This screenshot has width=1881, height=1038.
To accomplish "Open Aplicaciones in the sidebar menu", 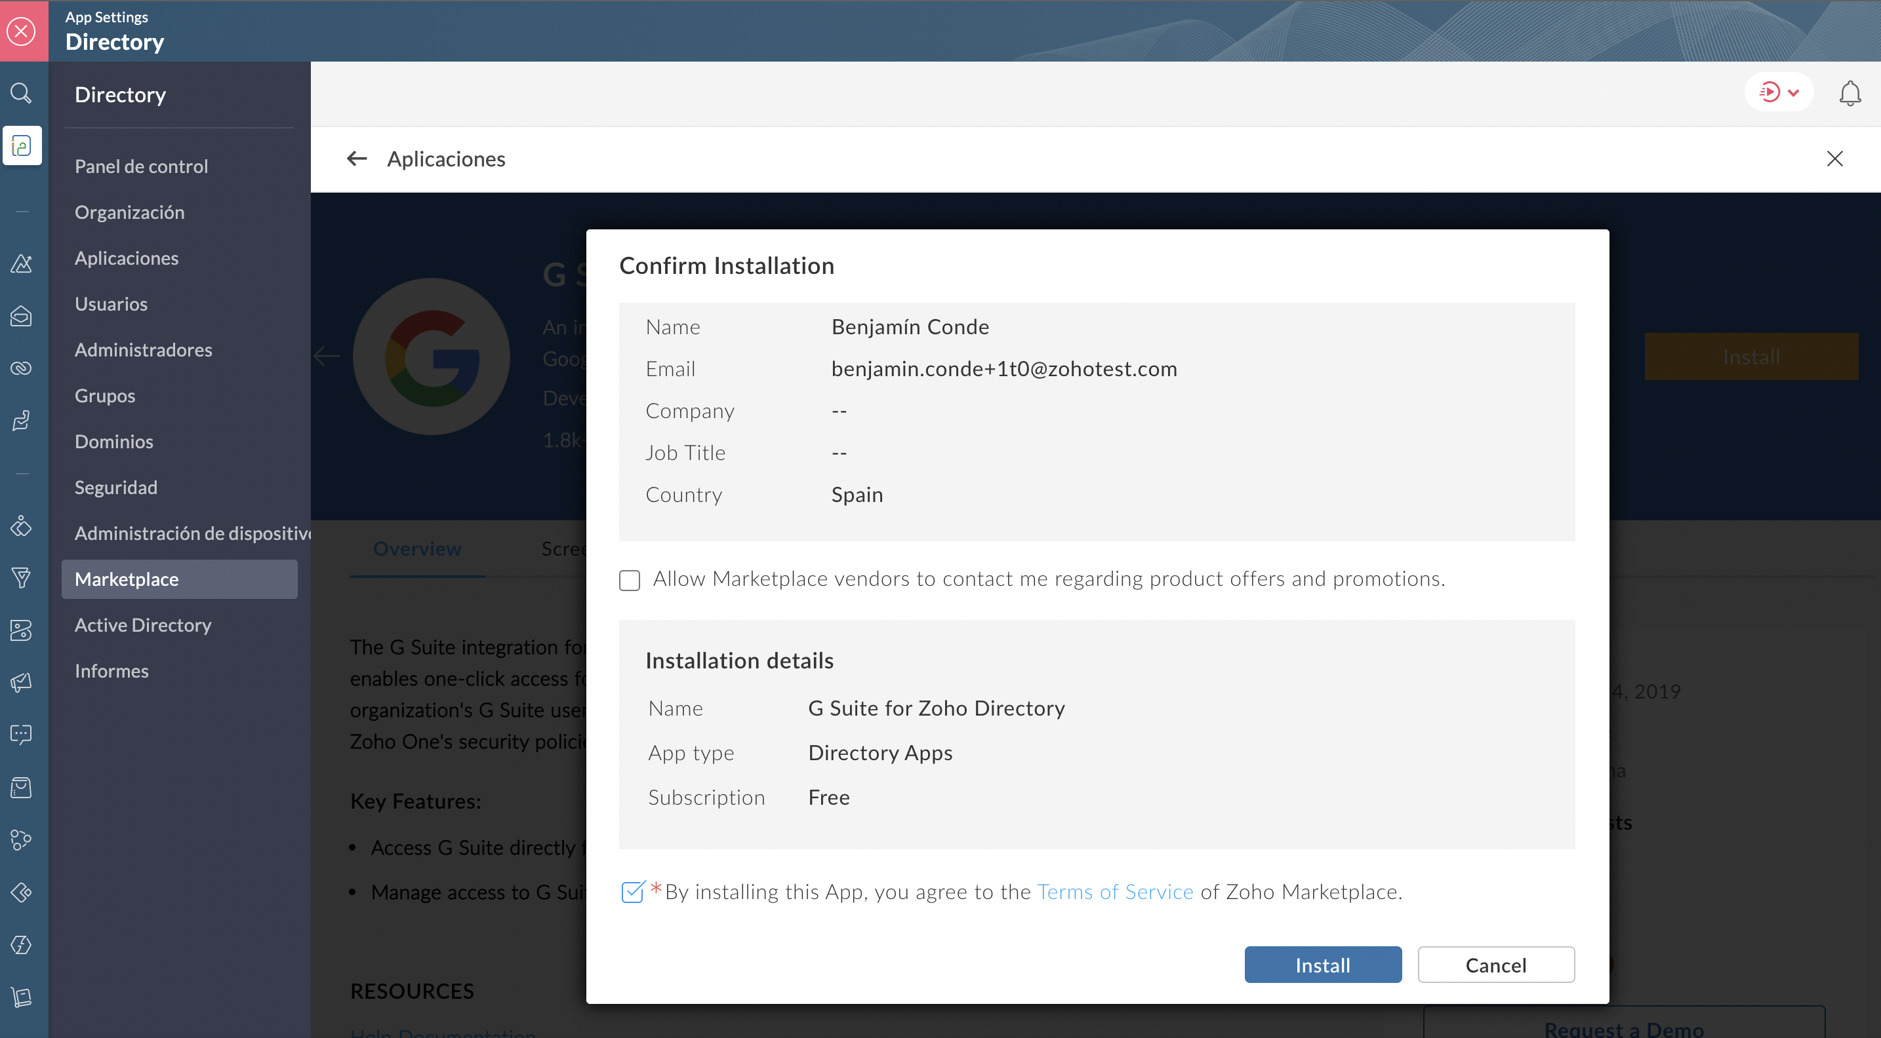I will coord(127,258).
